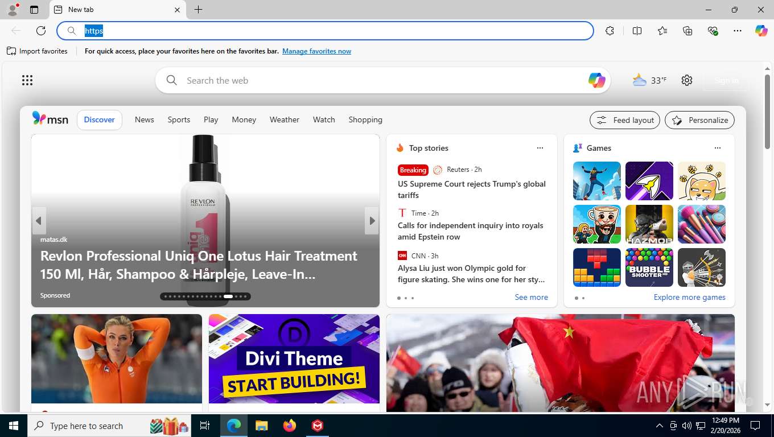Open the red flag crowd article image

pos(561,363)
